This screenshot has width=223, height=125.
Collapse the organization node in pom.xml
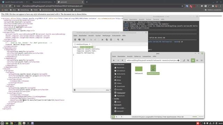[3, 41]
